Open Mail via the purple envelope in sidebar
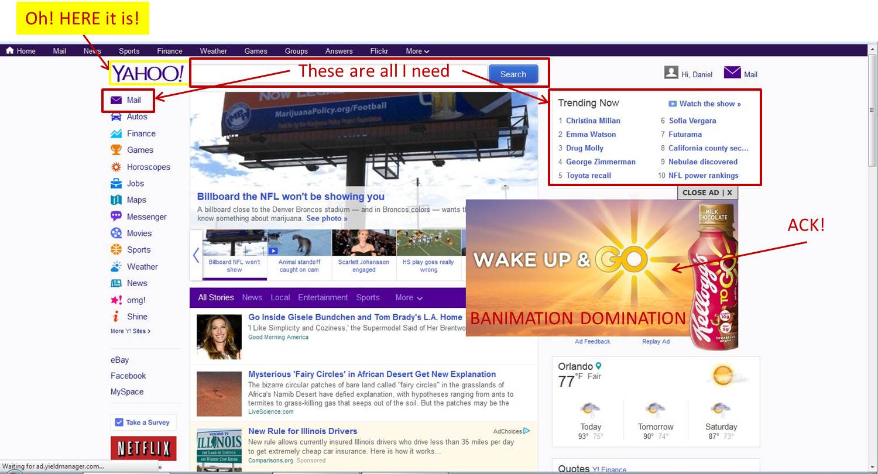The image size is (878, 474). point(116,100)
